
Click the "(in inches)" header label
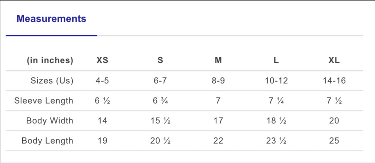(50, 60)
